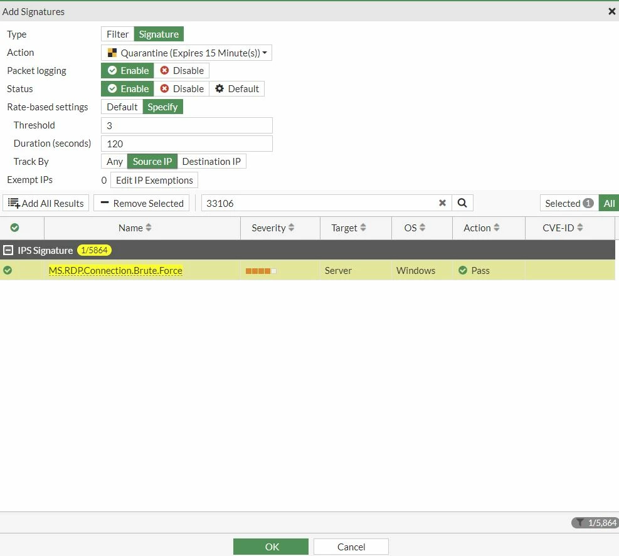Click the filter funnel icon beside 1/5,864
The width and height of the screenshot is (619, 556).
tap(579, 522)
